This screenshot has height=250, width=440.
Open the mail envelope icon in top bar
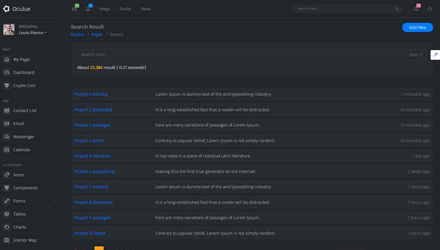(x=74, y=9)
